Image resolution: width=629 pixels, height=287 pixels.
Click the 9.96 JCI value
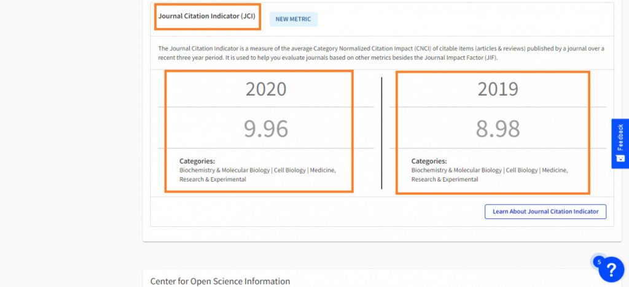265,128
